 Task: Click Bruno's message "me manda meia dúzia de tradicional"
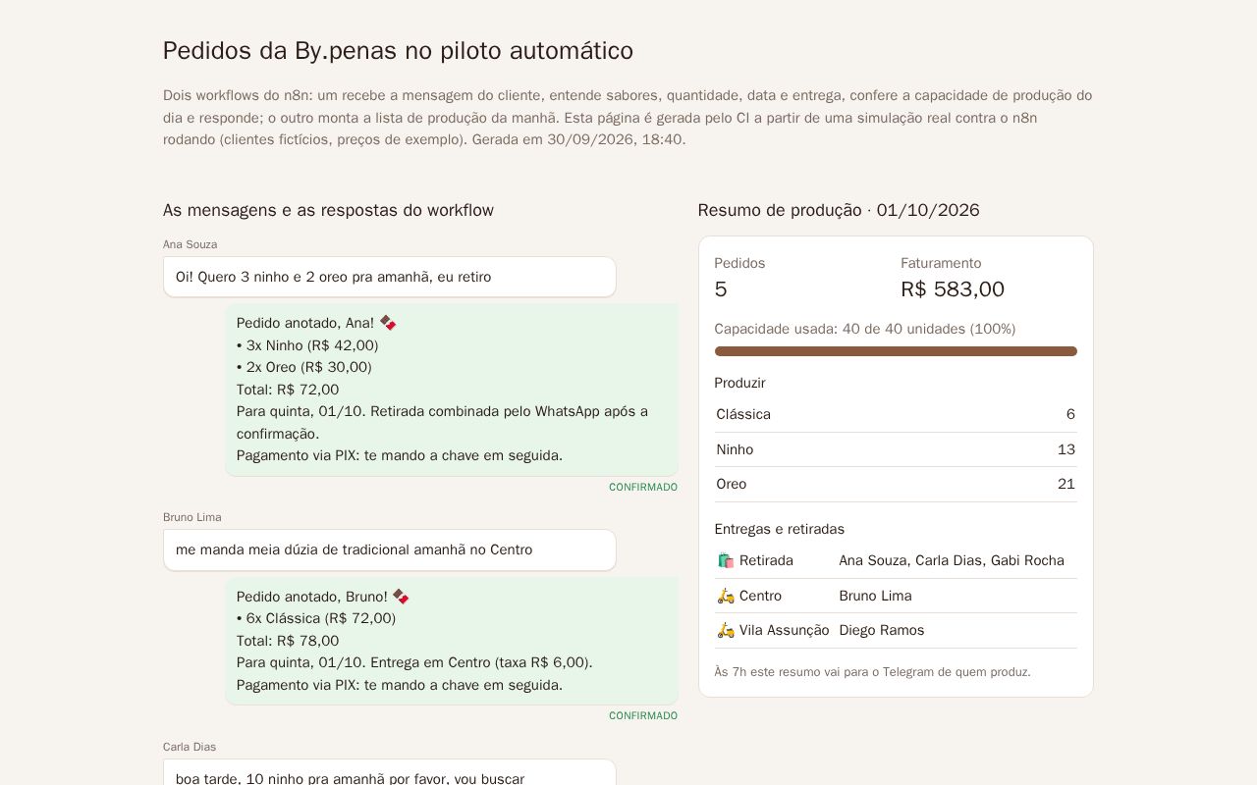tap(390, 549)
